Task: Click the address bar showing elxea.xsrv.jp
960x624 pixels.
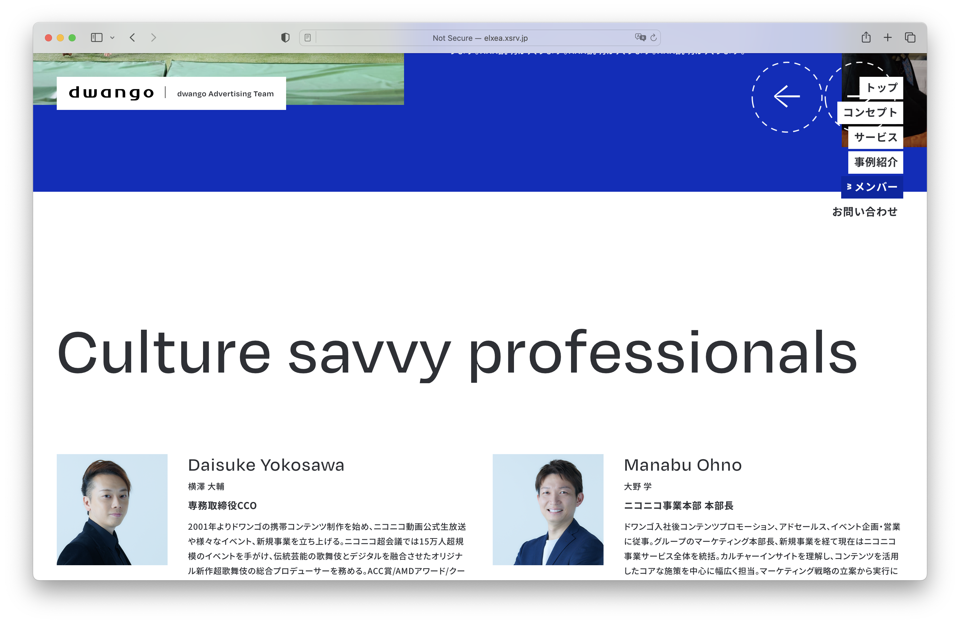Action: pos(480,38)
